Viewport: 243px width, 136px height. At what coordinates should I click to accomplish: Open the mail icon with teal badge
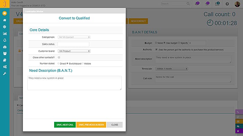tap(217, 4)
